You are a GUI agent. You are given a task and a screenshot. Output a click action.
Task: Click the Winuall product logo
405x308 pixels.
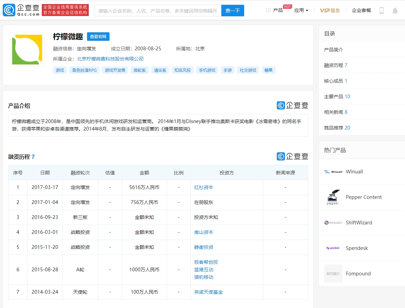click(333, 172)
